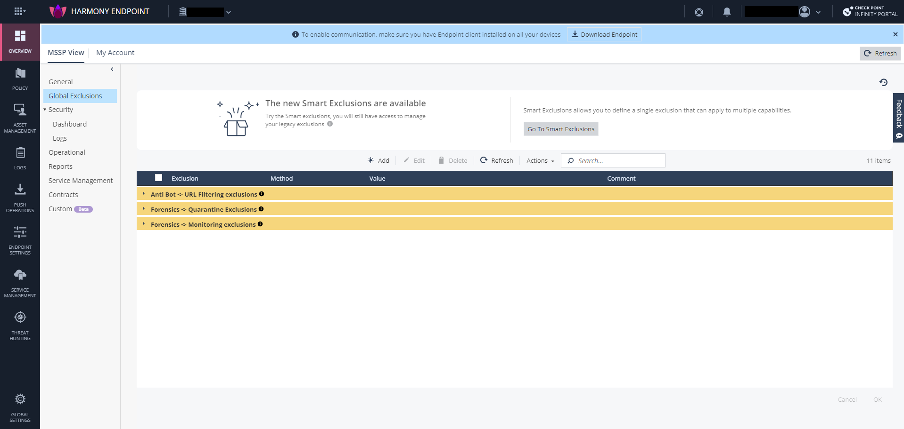Collapse the side navigation panel
Image resolution: width=904 pixels, height=429 pixels.
(x=112, y=69)
